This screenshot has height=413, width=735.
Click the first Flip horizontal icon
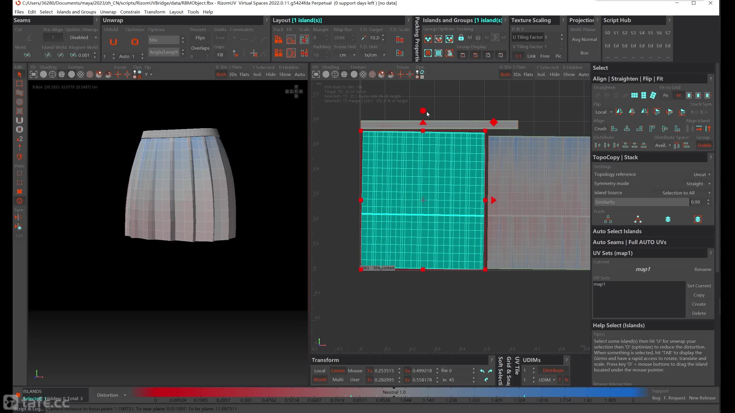pyautogui.click(x=619, y=112)
